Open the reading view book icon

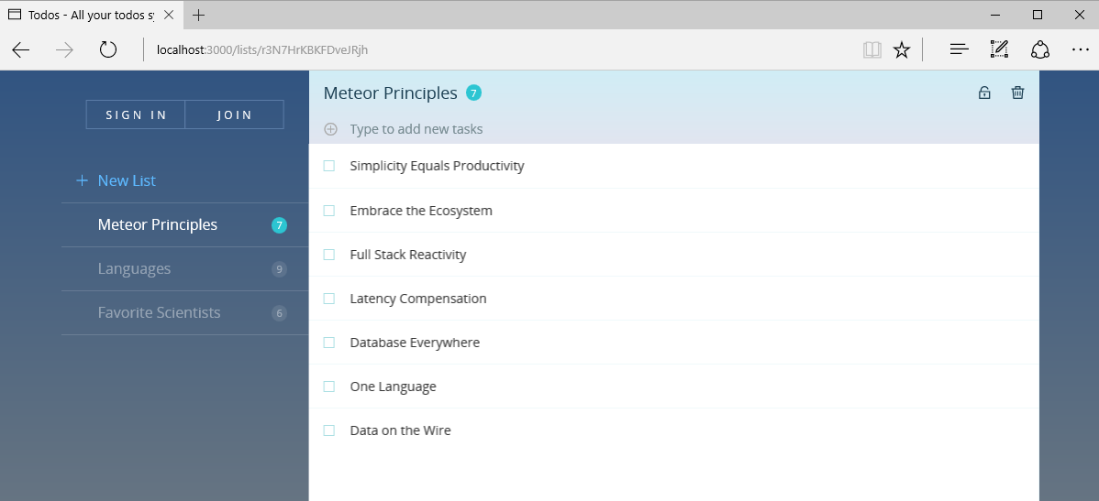(x=871, y=49)
